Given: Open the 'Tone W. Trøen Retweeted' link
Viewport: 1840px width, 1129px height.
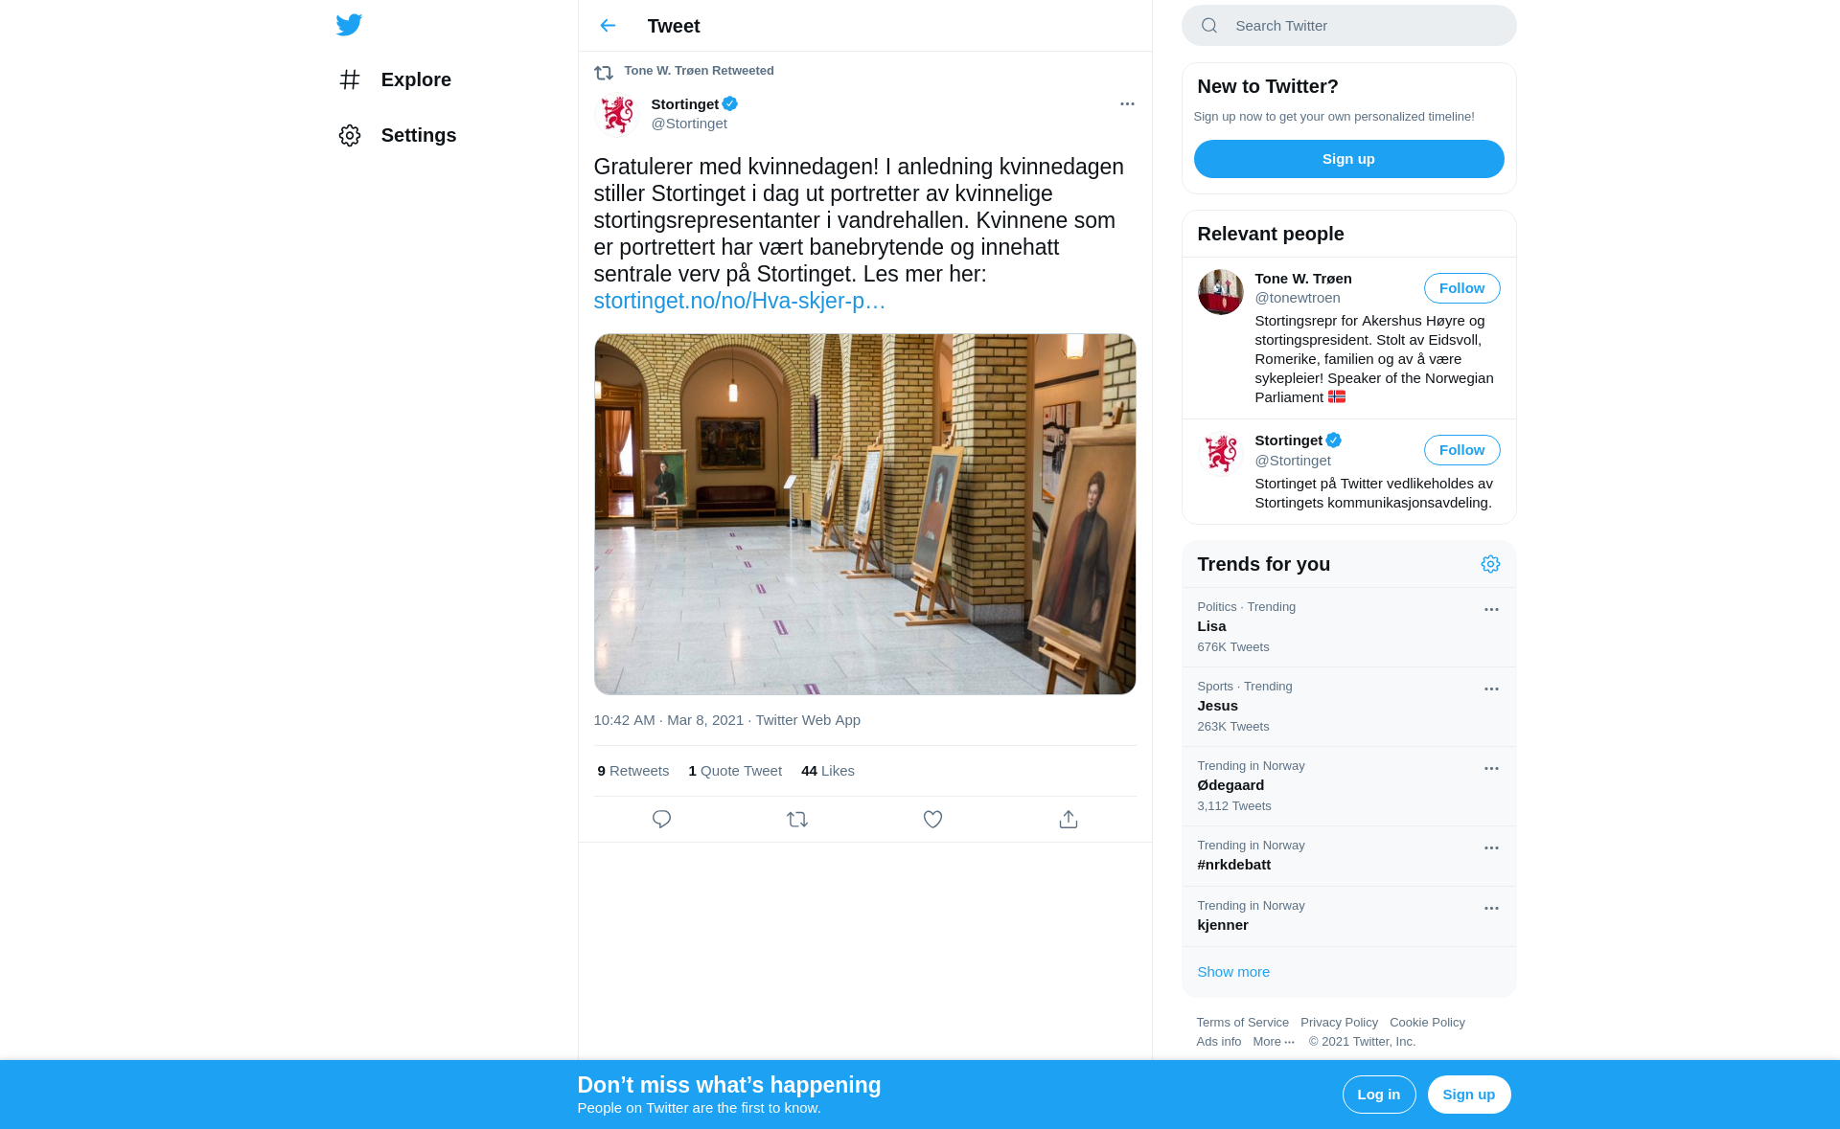Looking at the screenshot, I should (x=699, y=71).
